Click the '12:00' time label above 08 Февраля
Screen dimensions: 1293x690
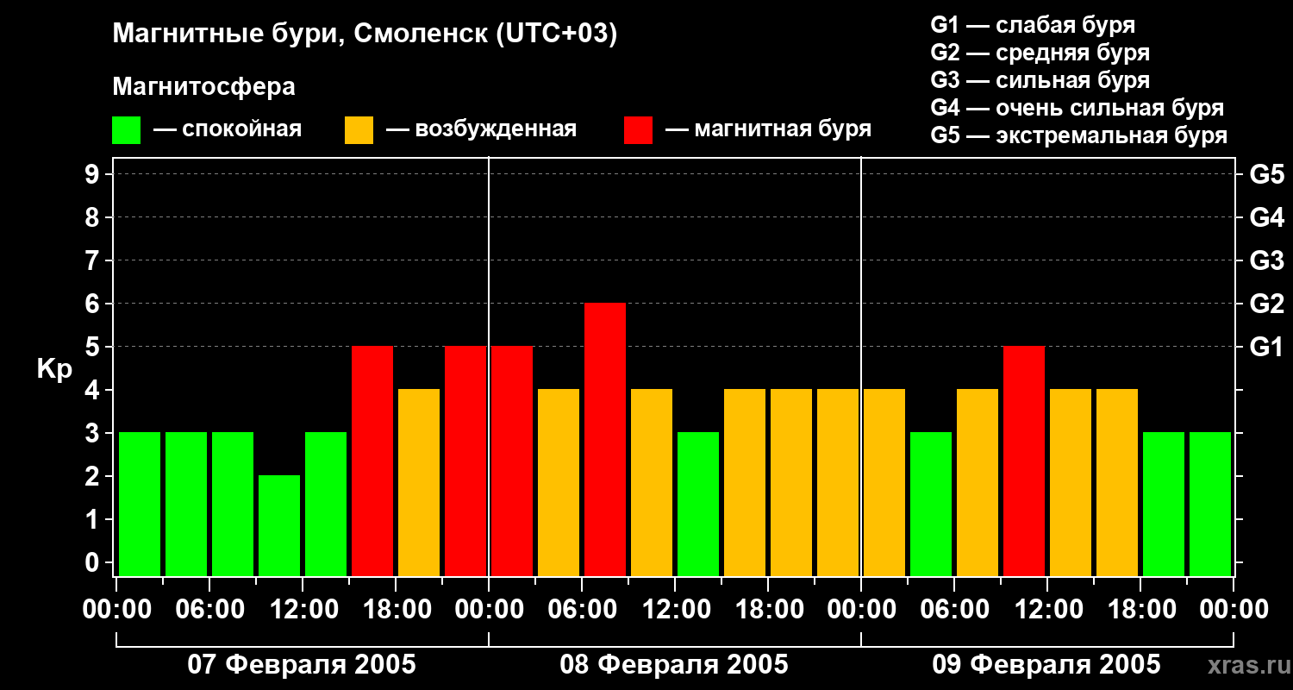tap(675, 610)
